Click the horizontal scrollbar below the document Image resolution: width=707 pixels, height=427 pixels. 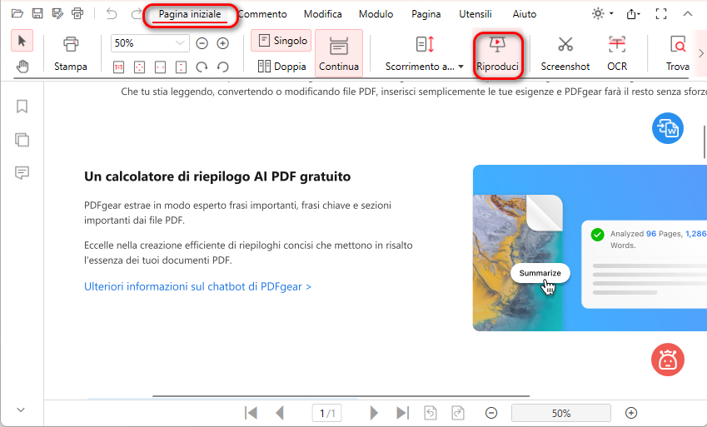(x=341, y=396)
